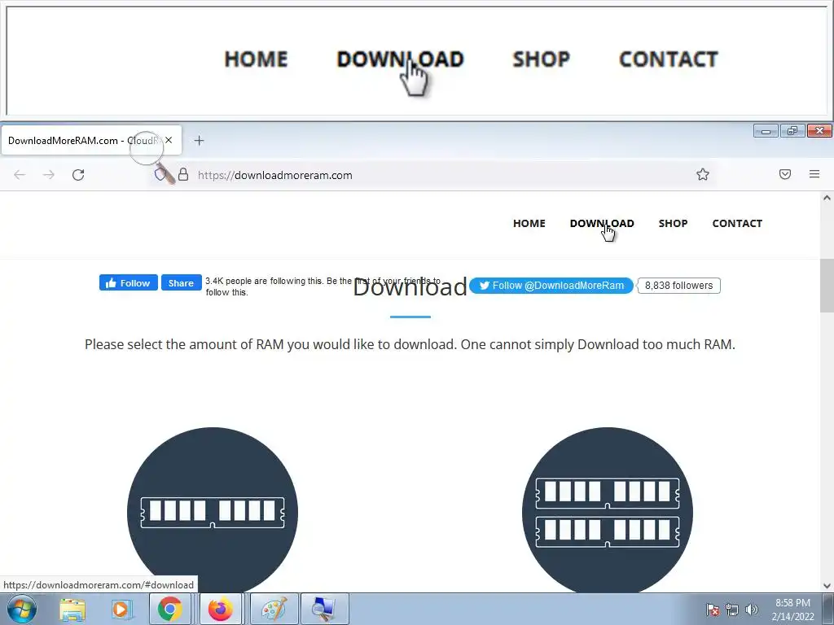Viewport: 834px width, 625px height.
Task: Click the volume speaker tray icon
Action: pos(751,610)
